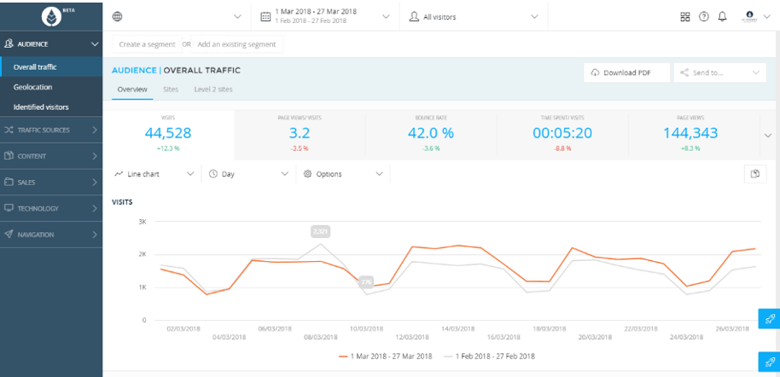The image size is (780, 377).
Task: Switch to the Sites tab
Action: [171, 90]
